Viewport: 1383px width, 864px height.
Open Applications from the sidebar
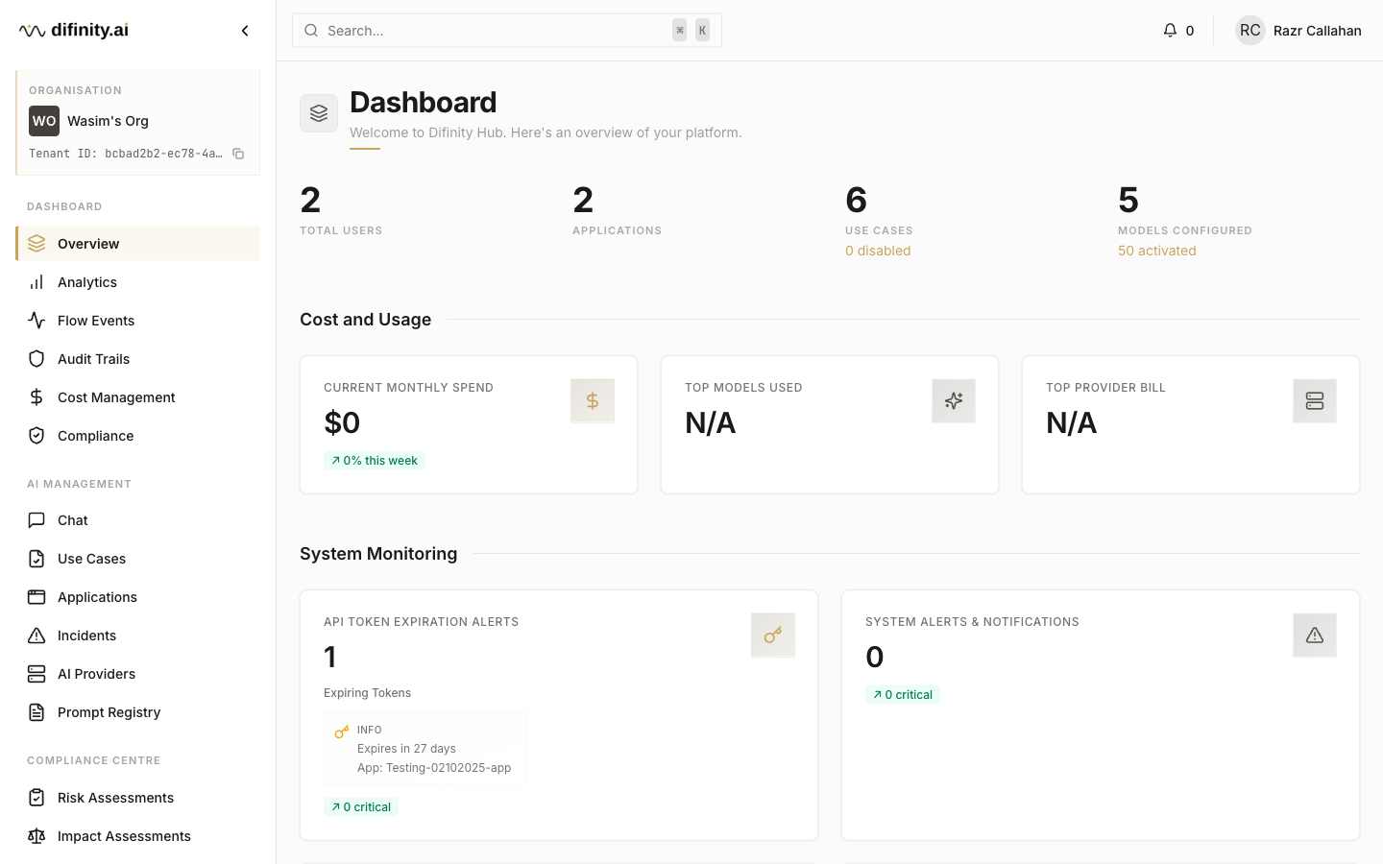(138, 597)
